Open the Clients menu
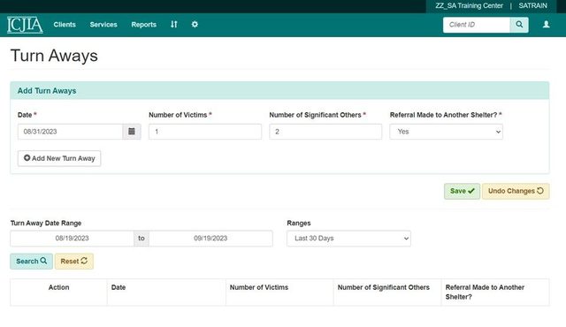Screen dimensions: 566x327 tap(65, 25)
